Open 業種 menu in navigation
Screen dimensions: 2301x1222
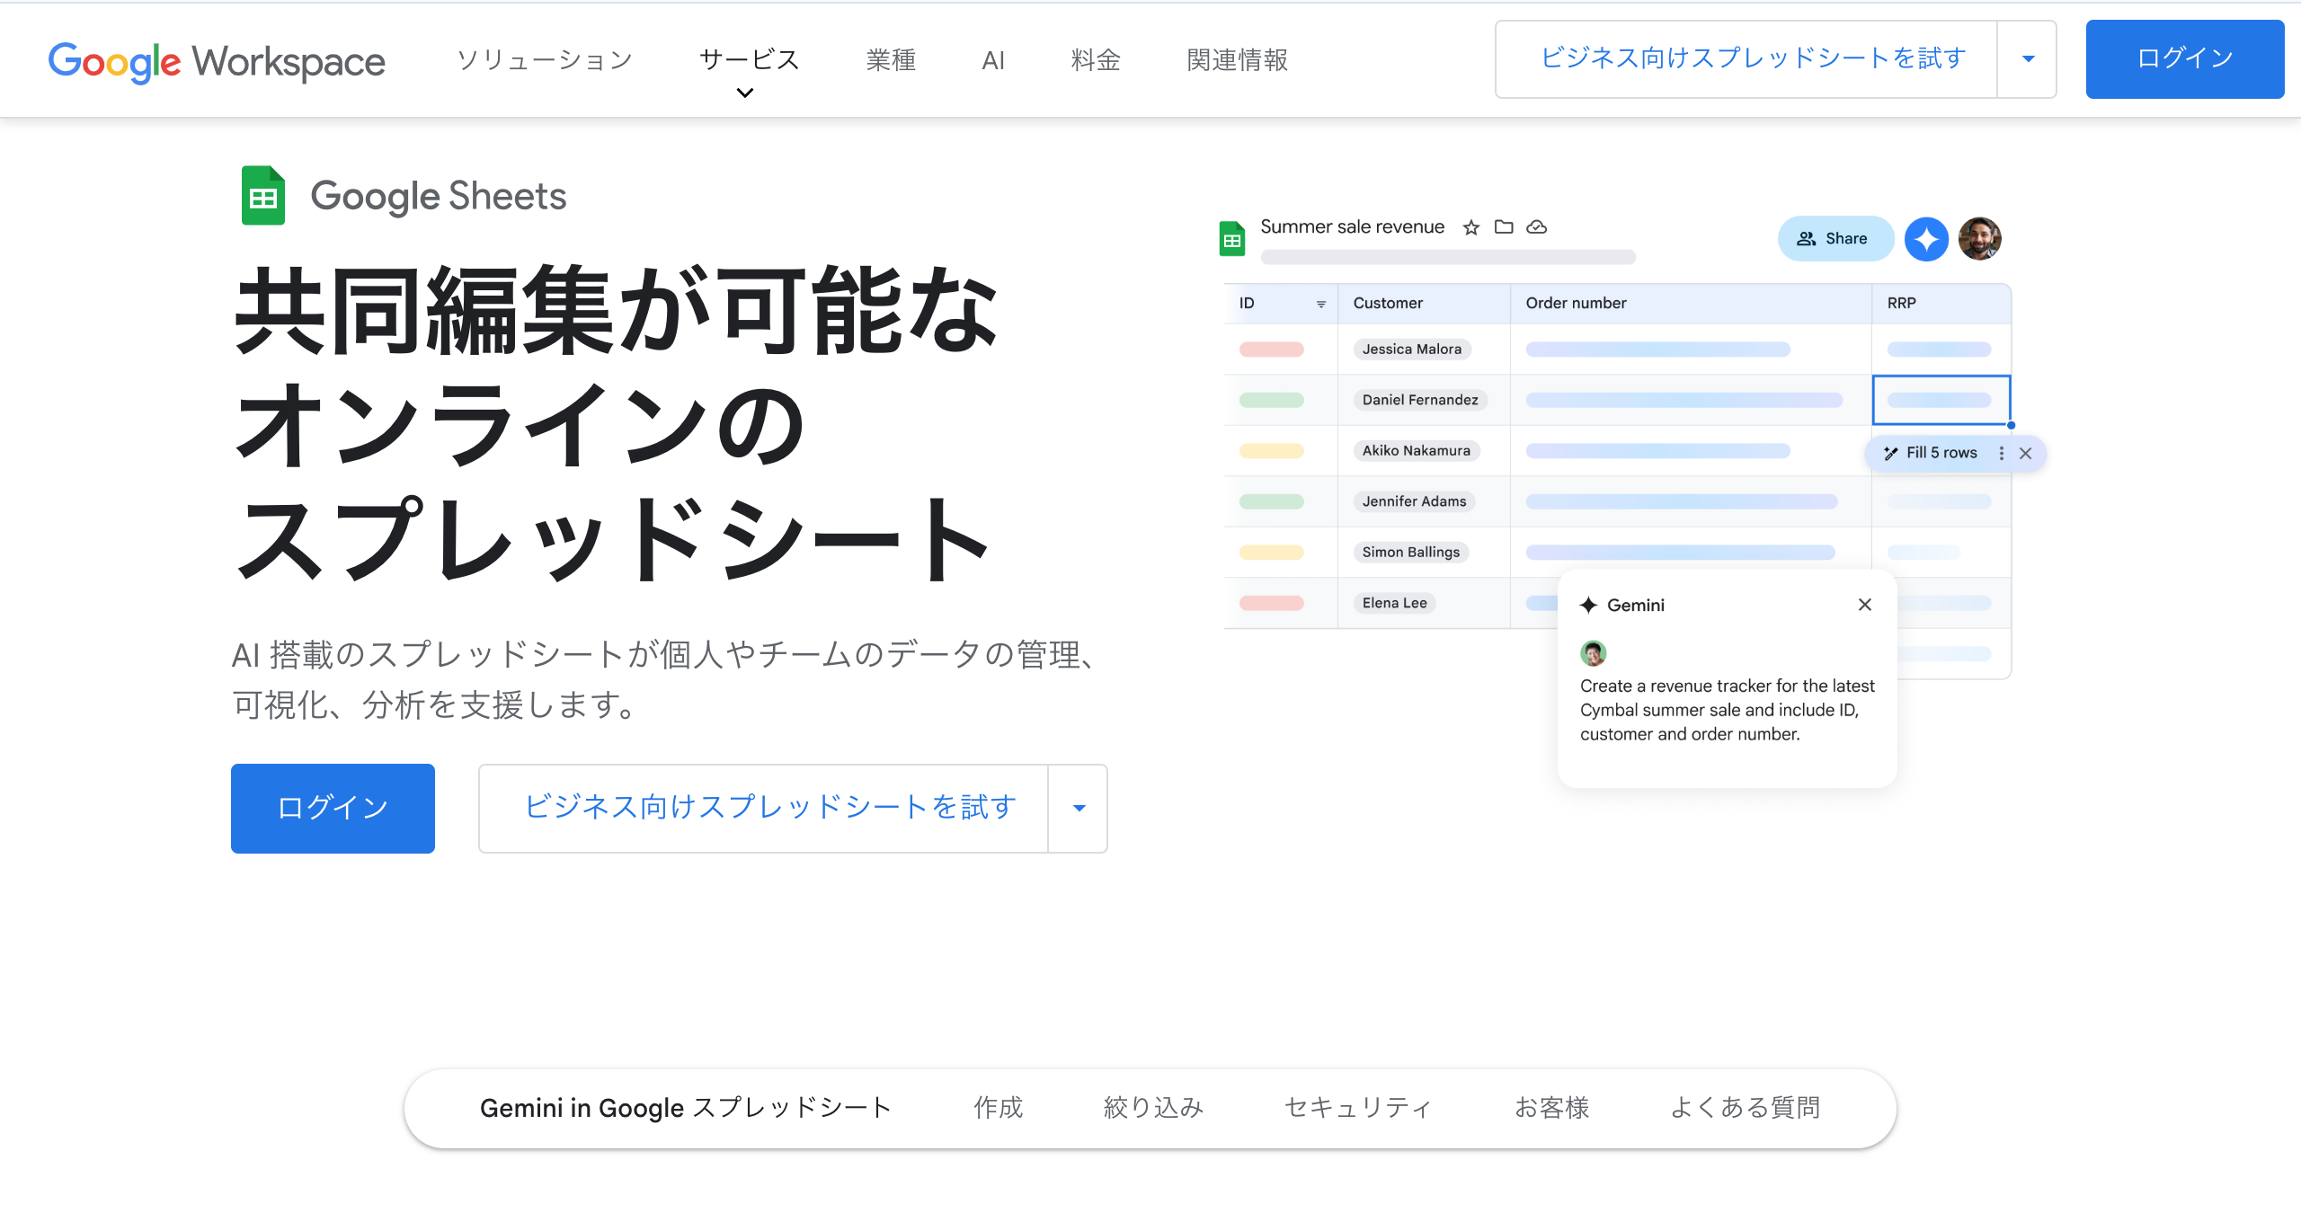891,60
